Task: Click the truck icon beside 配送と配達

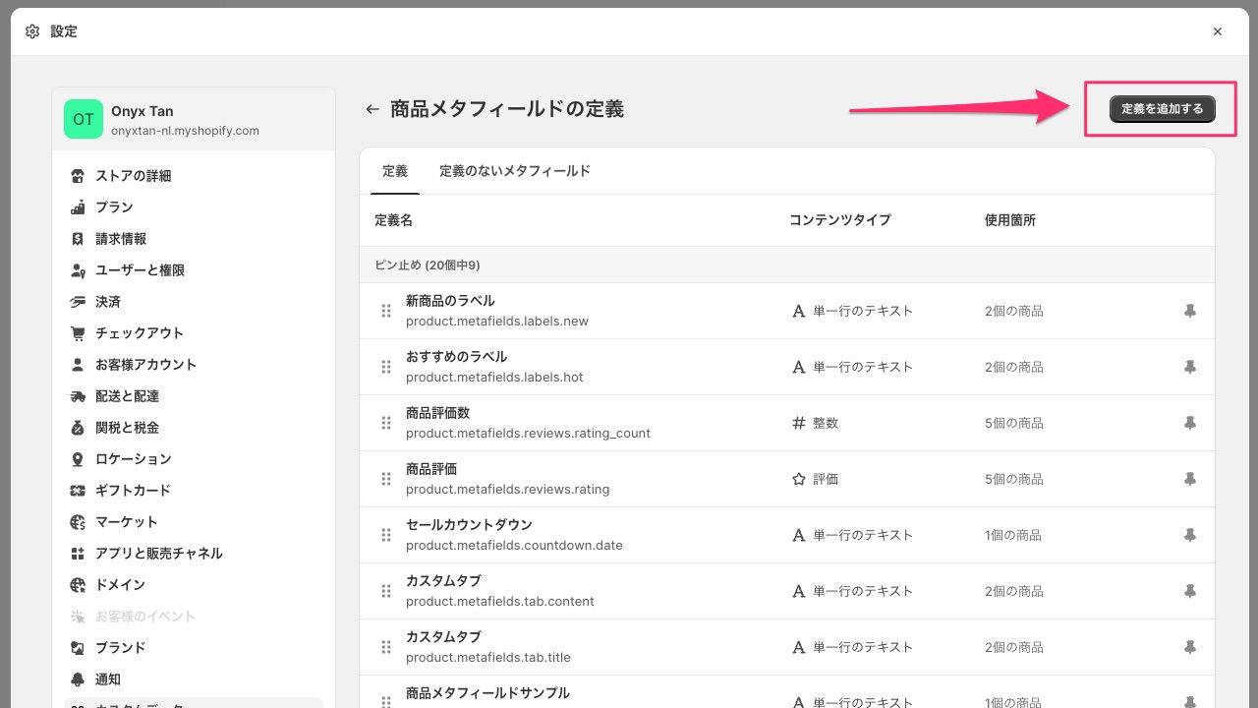Action: coord(78,396)
